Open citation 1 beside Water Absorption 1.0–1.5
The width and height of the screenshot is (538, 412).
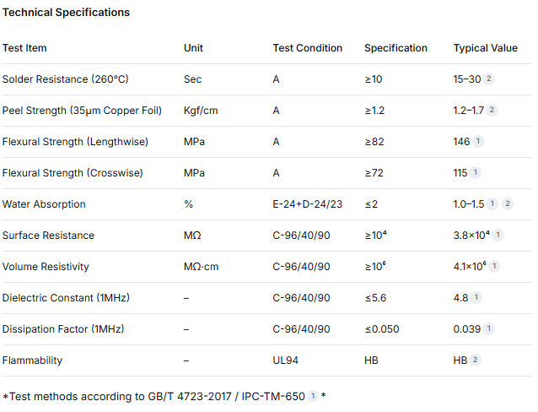point(492,203)
